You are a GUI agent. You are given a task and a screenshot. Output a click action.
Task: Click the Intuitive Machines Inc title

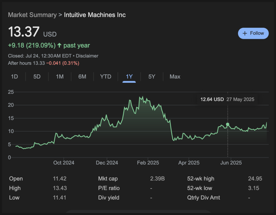pos(95,15)
